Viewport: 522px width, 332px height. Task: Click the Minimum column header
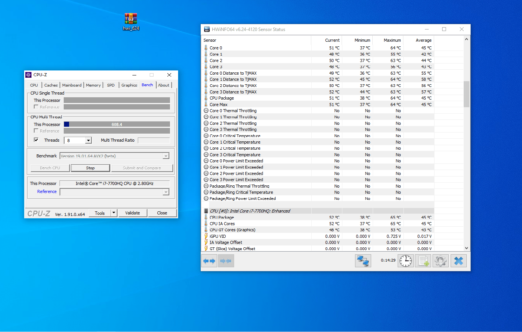pos(357,40)
